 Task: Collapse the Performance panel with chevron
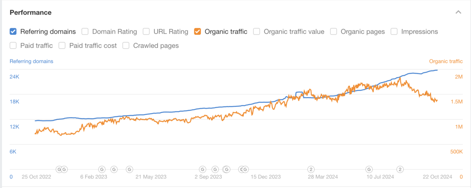(x=458, y=12)
